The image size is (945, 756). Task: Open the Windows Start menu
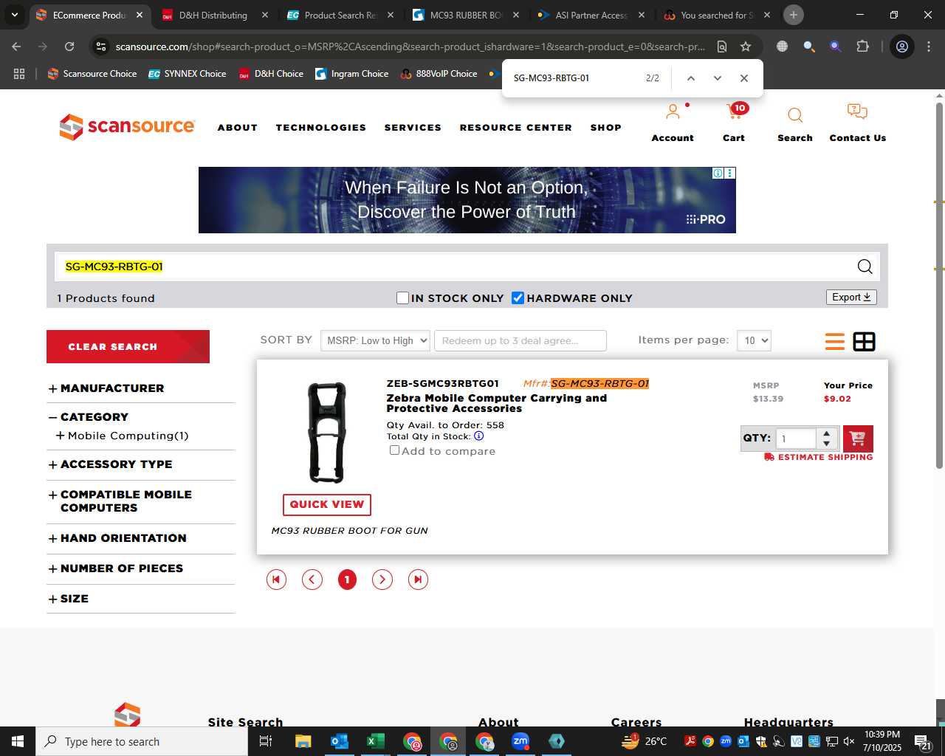coord(18,741)
